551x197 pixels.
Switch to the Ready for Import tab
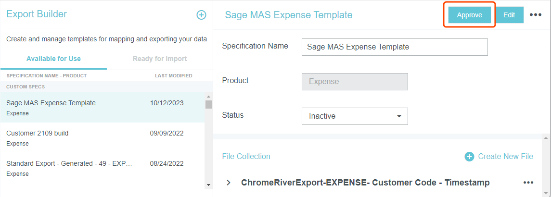tap(160, 59)
